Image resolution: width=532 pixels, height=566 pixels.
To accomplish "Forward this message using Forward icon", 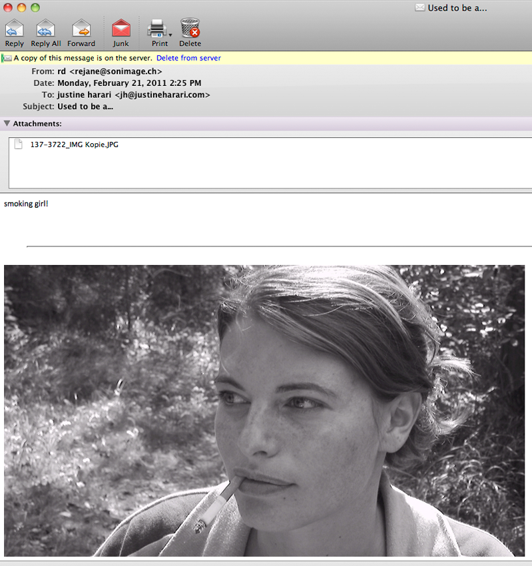I will 81,29.
